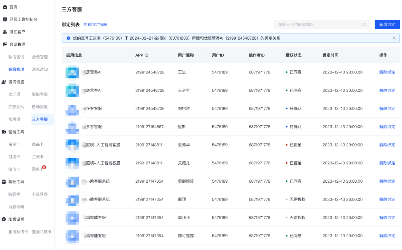Open the 客服管理 submenu item
The height and width of the screenshot is (250, 402).
point(16,69)
